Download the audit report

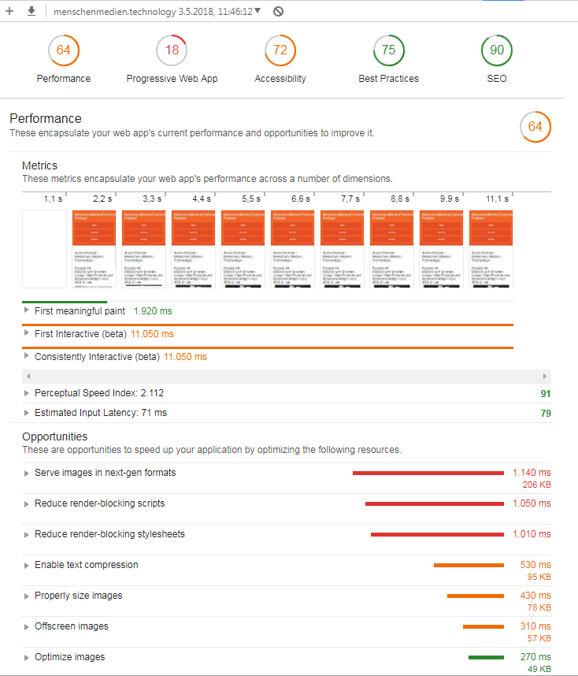(x=30, y=11)
